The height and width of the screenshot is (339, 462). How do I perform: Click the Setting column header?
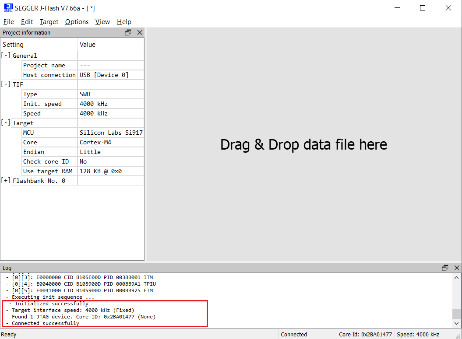(x=39, y=45)
